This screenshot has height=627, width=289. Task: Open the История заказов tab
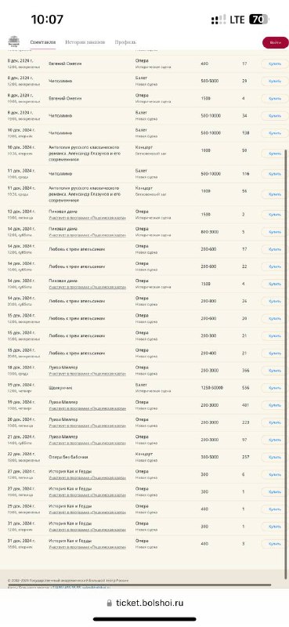[85, 42]
